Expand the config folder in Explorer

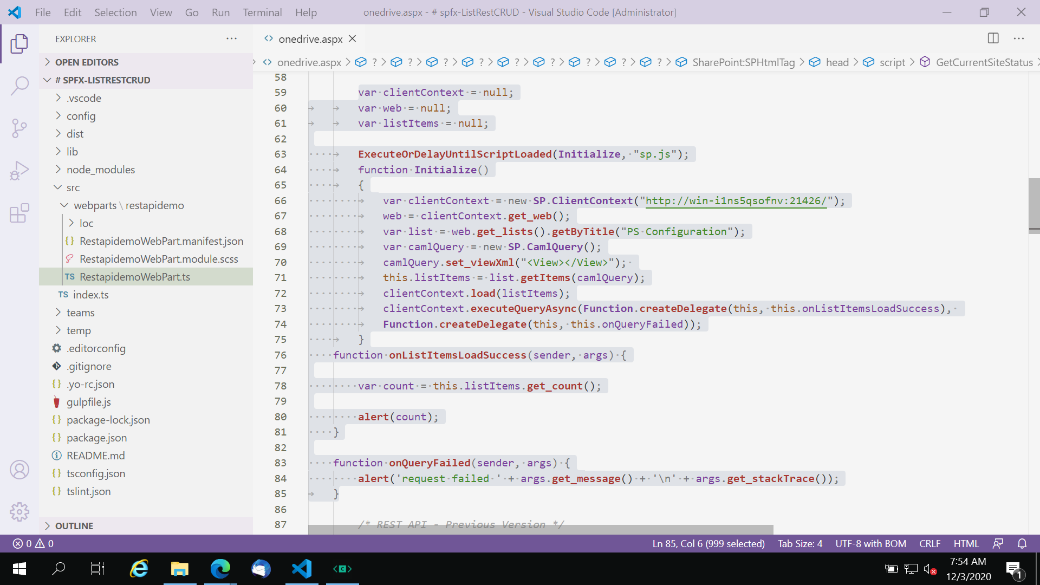click(81, 115)
